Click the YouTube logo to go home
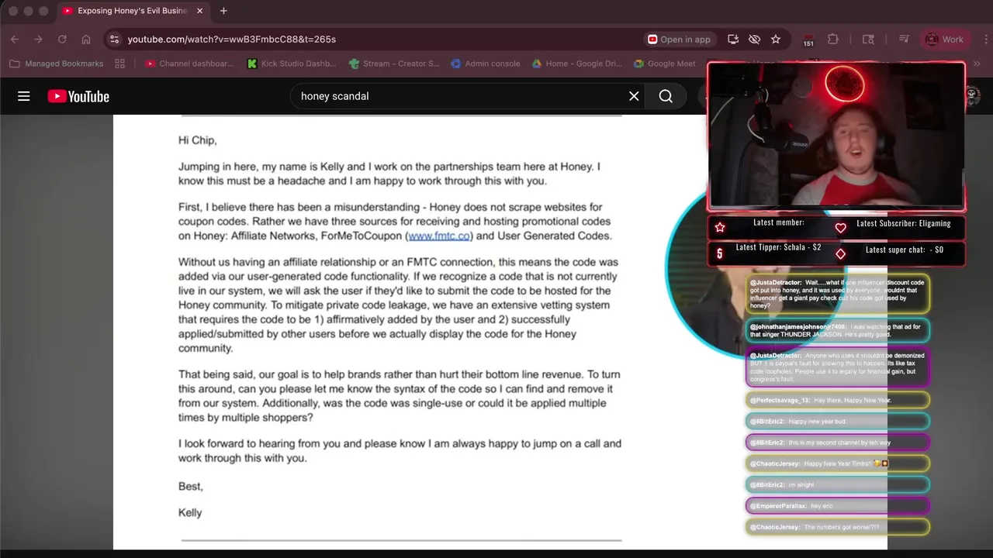Image resolution: width=993 pixels, height=558 pixels. 78,96
